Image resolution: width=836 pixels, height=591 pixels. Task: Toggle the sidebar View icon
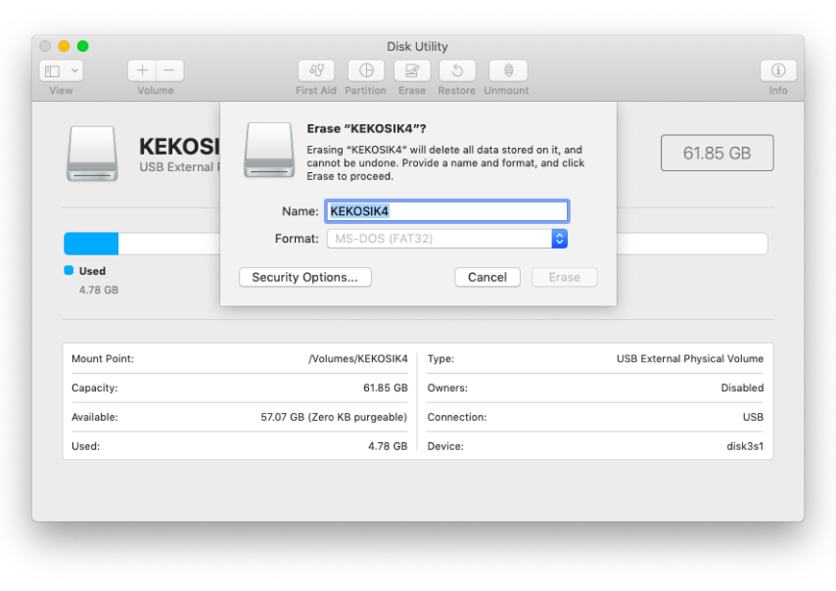point(53,70)
